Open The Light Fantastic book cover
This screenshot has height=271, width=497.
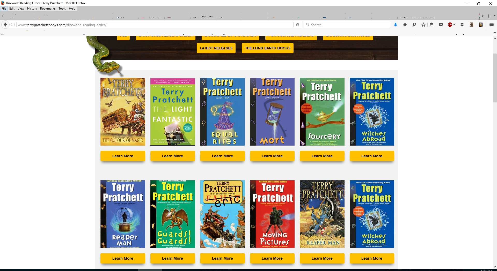coord(172,112)
